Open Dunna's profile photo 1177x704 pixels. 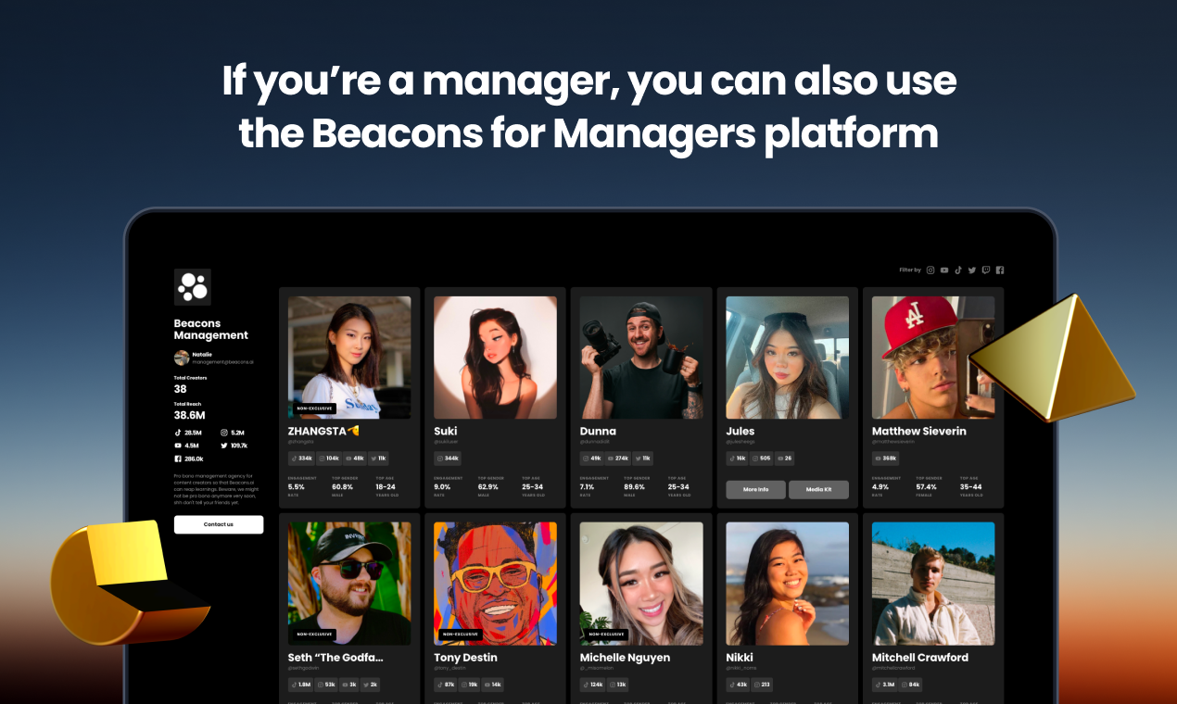[x=641, y=358]
